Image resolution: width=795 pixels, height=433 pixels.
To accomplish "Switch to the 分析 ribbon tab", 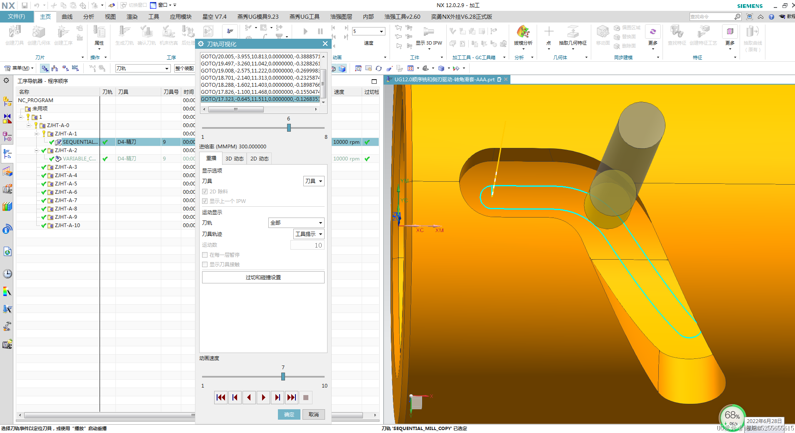I will 89,17.
